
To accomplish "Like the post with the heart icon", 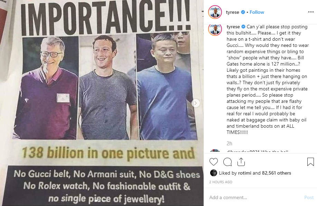I will click(214, 162).
